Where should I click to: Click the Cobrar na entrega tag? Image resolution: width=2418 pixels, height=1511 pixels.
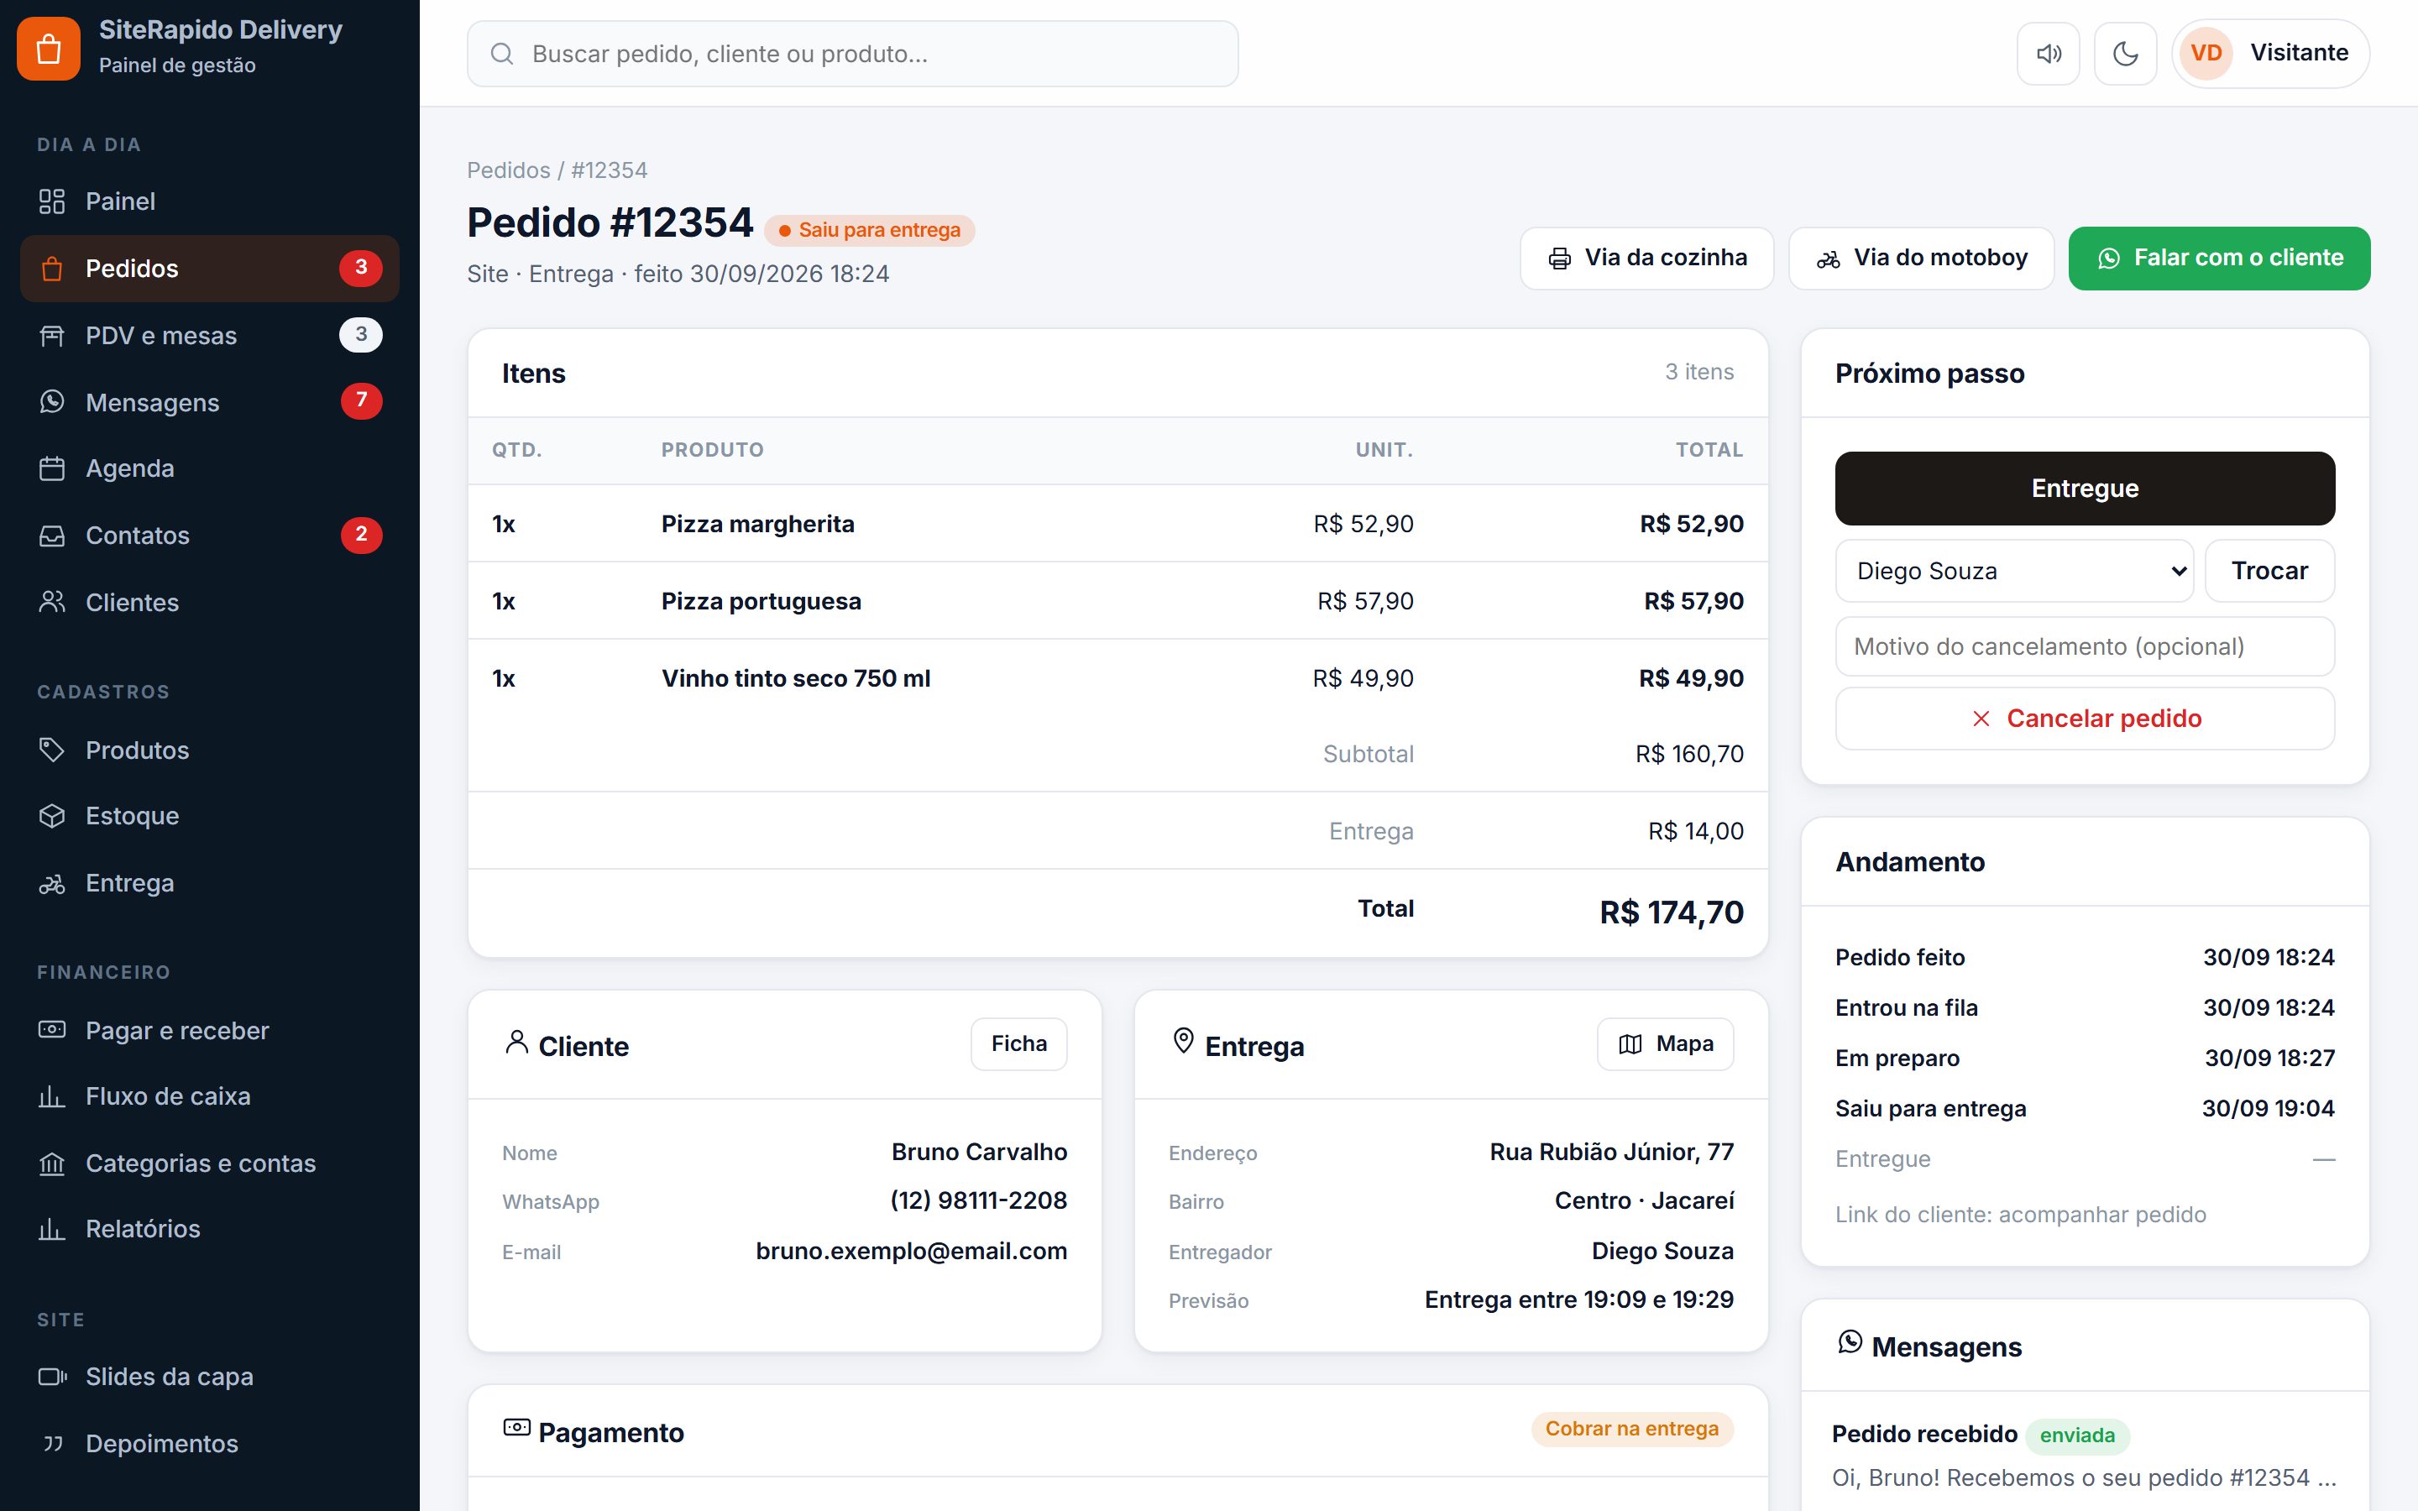pos(1631,1429)
